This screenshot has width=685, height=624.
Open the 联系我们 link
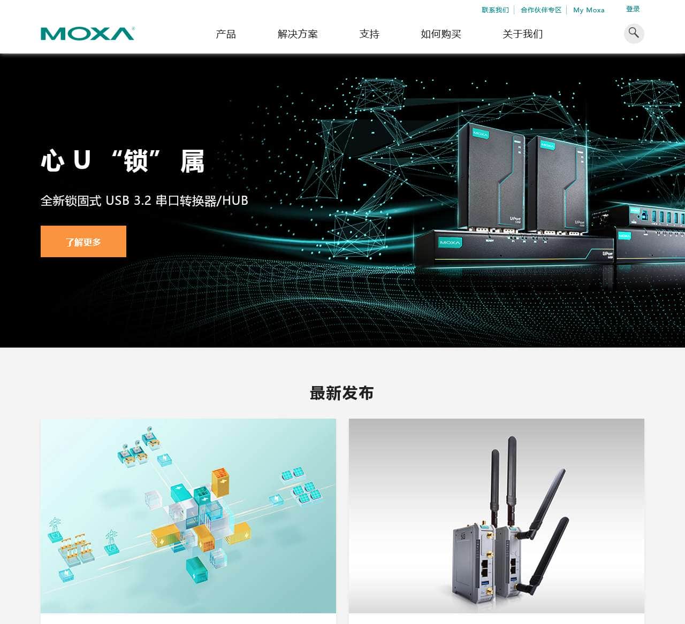(495, 10)
